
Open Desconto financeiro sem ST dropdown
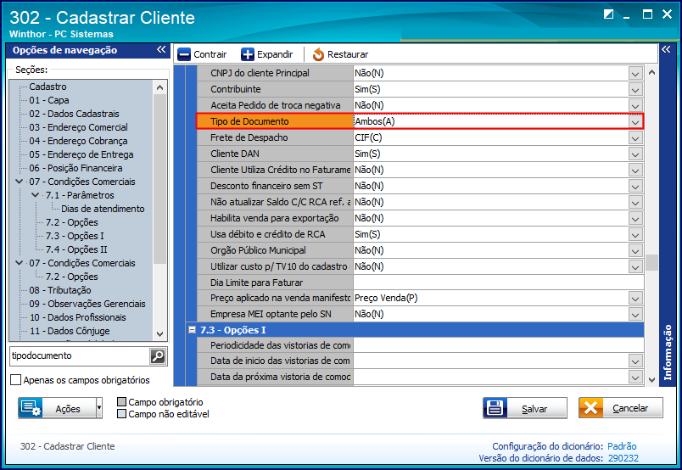pyautogui.click(x=635, y=187)
